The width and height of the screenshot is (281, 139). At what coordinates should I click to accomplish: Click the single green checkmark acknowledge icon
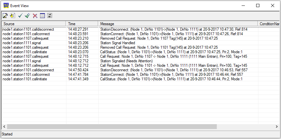tap(20, 16)
